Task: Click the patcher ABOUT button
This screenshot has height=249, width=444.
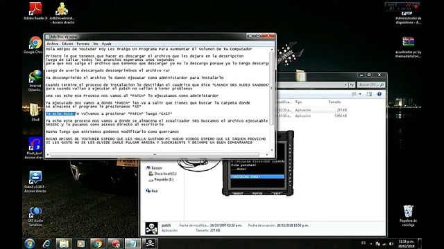Action: pyautogui.click(x=237, y=194)
